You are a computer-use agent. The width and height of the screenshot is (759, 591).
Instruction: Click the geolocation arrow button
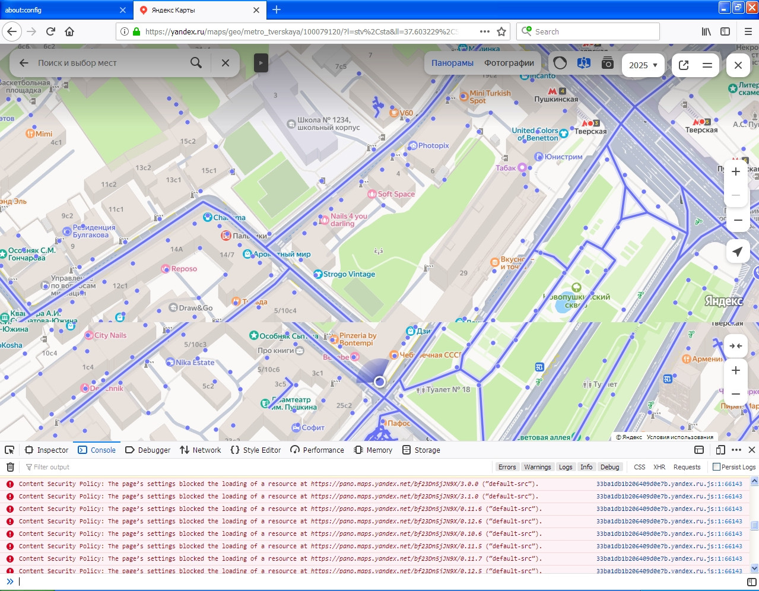click(738, 252)
